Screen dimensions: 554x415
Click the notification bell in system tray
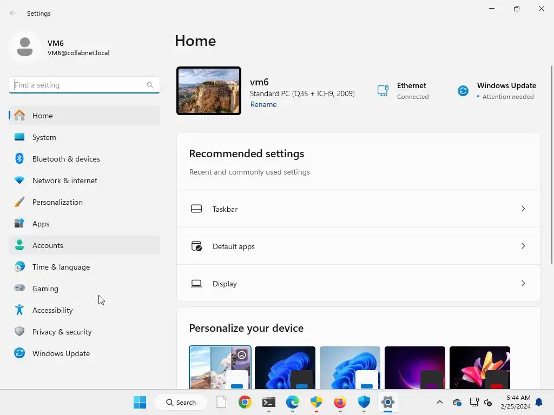(539, 402)
